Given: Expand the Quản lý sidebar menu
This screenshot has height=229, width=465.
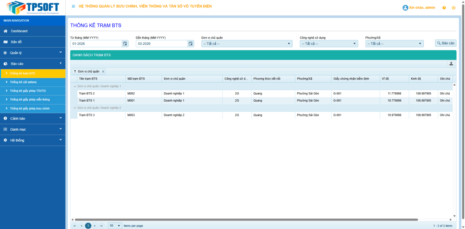Looking at the screenshot, I should click(x=33, y=53).
